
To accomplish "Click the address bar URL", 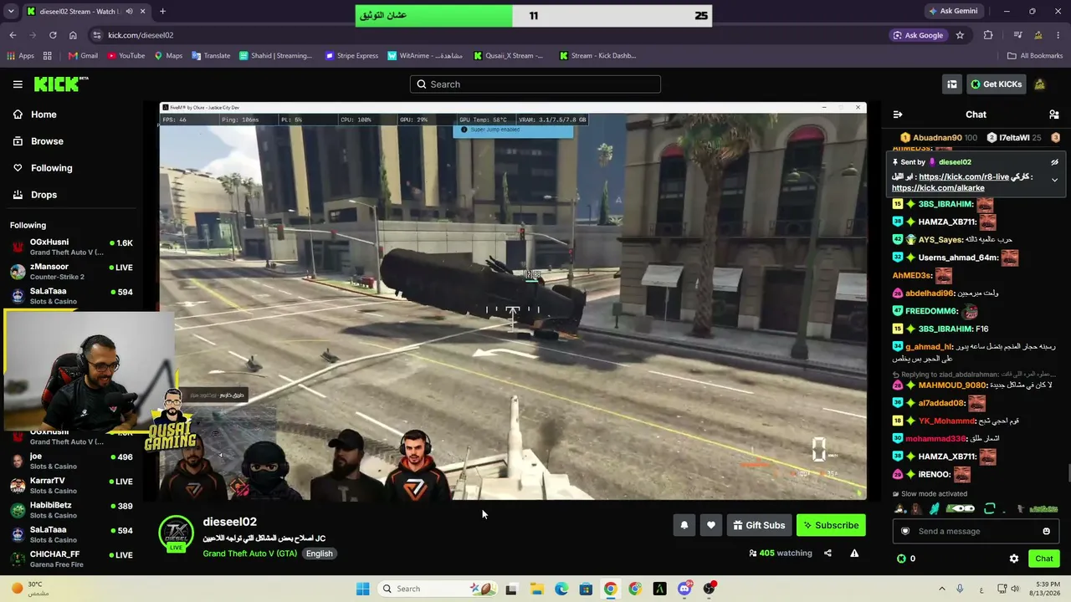I will (x=141, y=35).
